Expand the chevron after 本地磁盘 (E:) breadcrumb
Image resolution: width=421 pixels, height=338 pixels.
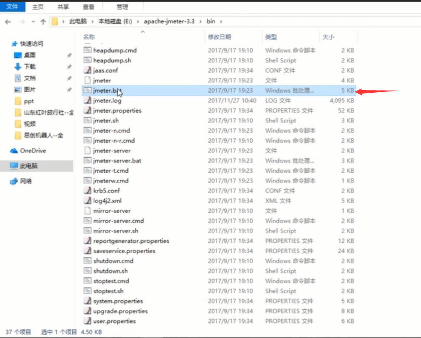pos(138,21)
